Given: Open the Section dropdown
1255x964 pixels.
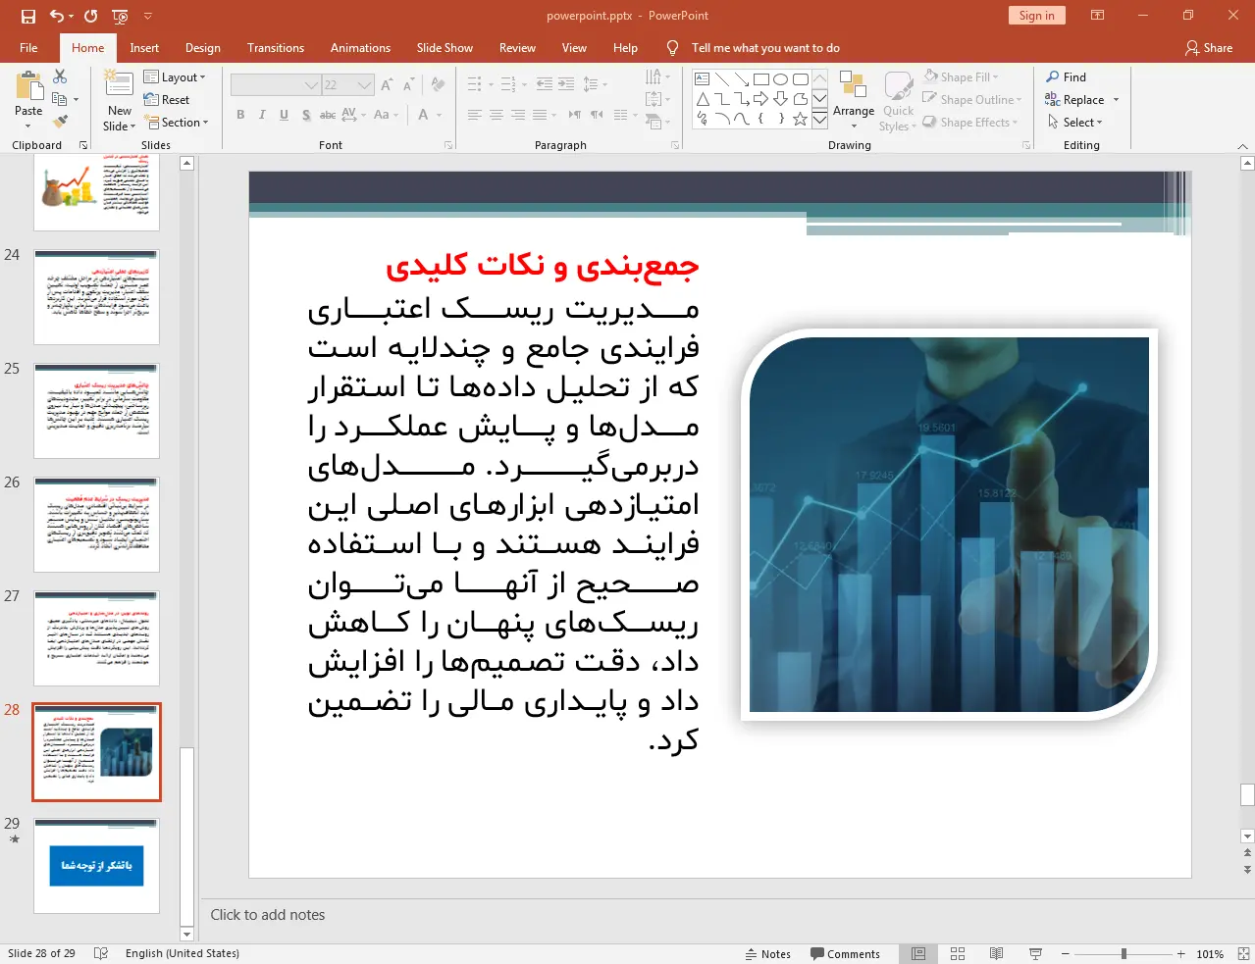Looking at the screenshot, I should (177, 123).
